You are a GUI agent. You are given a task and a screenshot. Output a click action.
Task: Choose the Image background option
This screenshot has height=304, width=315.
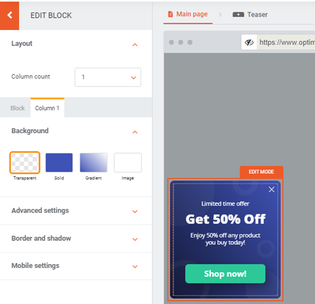128,163
